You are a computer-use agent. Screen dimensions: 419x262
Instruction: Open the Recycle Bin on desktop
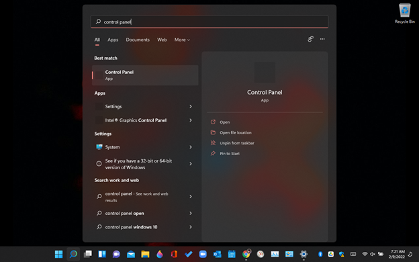[405, 13]
